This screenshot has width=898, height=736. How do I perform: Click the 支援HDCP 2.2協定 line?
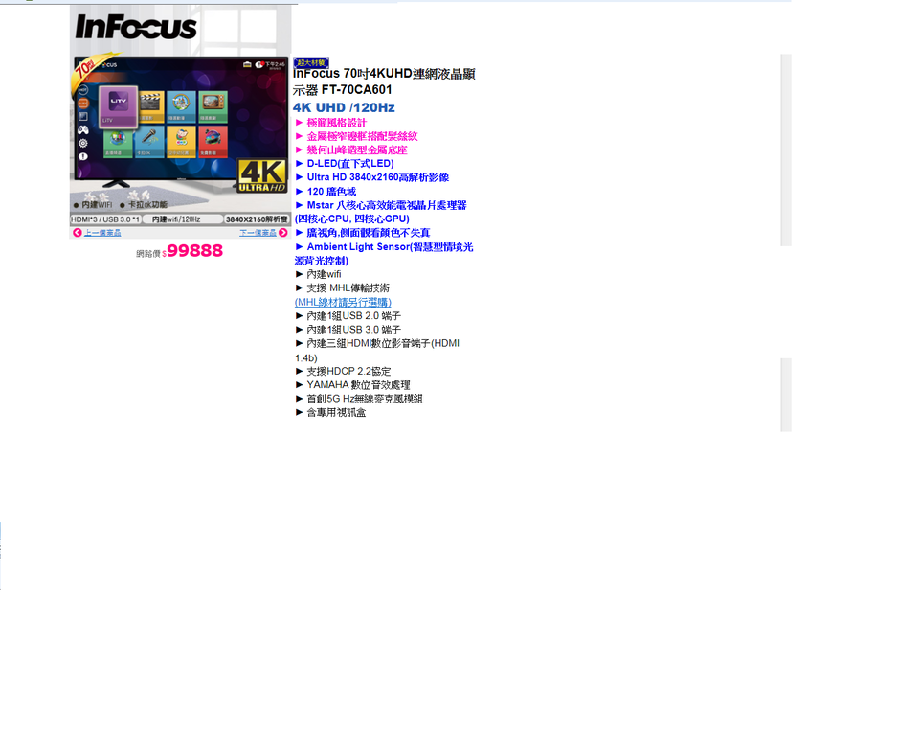[343, 372]
